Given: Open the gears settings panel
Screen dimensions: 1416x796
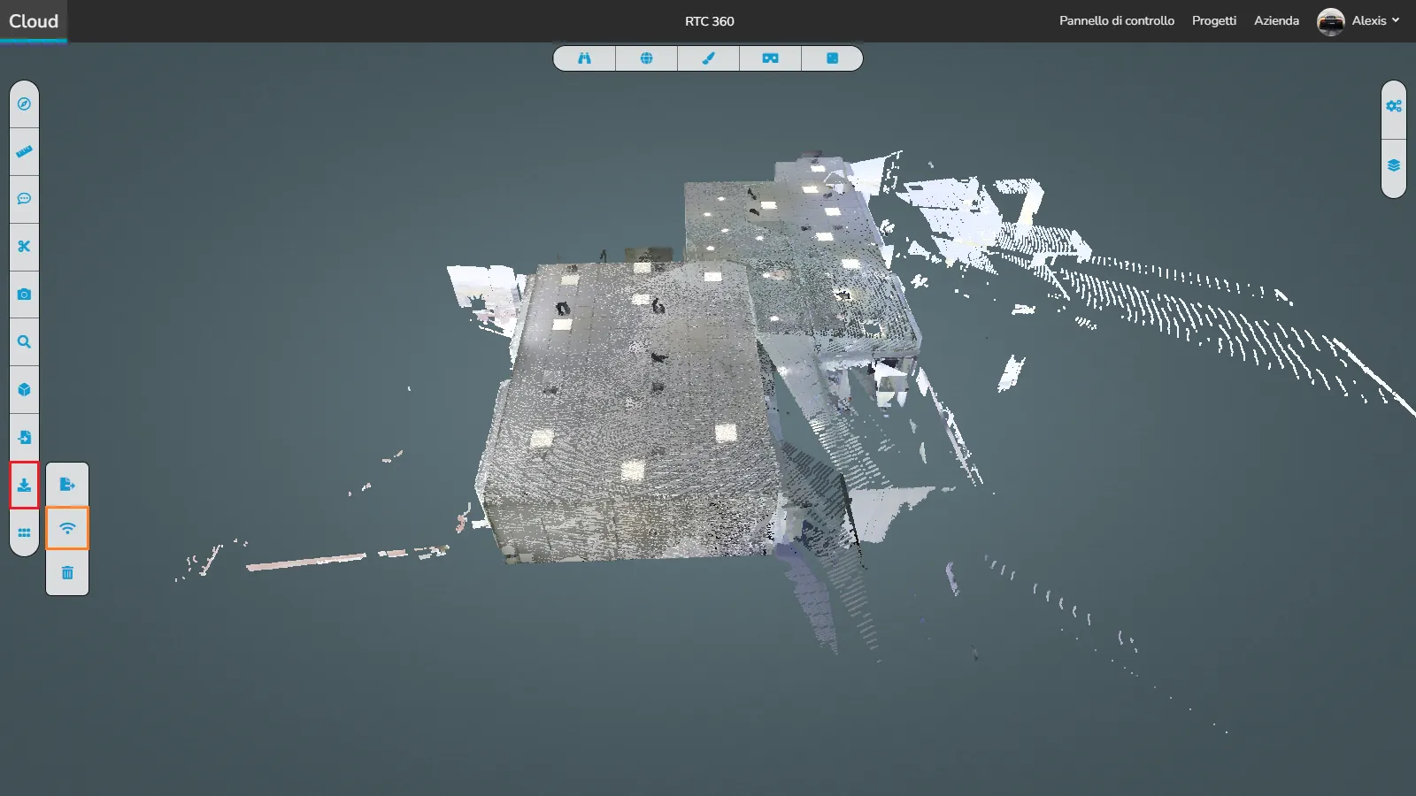Looking at the screenshot, I should (x=1394, y=106).
